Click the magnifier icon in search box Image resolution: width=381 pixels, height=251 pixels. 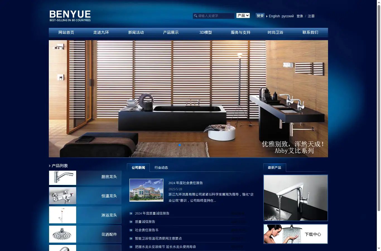[196, 16]
